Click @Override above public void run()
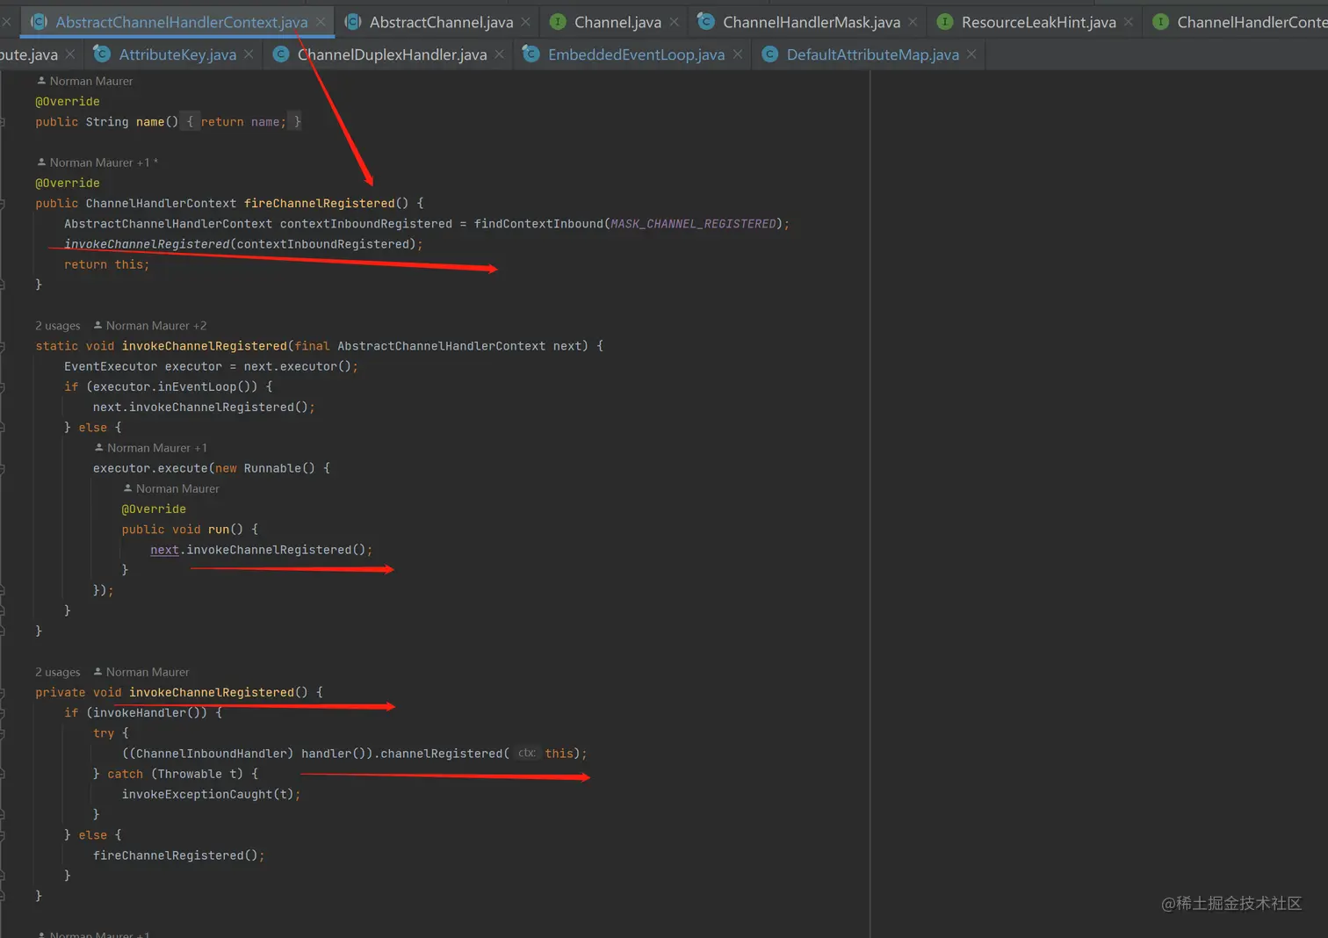Viewport: 1328px width, 938px height. pos(154,509)
